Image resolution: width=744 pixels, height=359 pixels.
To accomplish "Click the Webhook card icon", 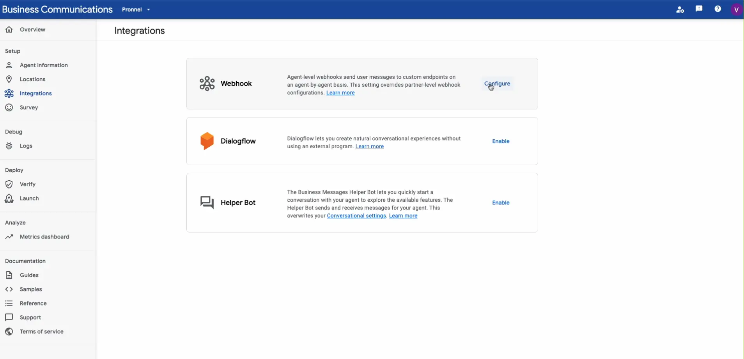I will [207, 84].
